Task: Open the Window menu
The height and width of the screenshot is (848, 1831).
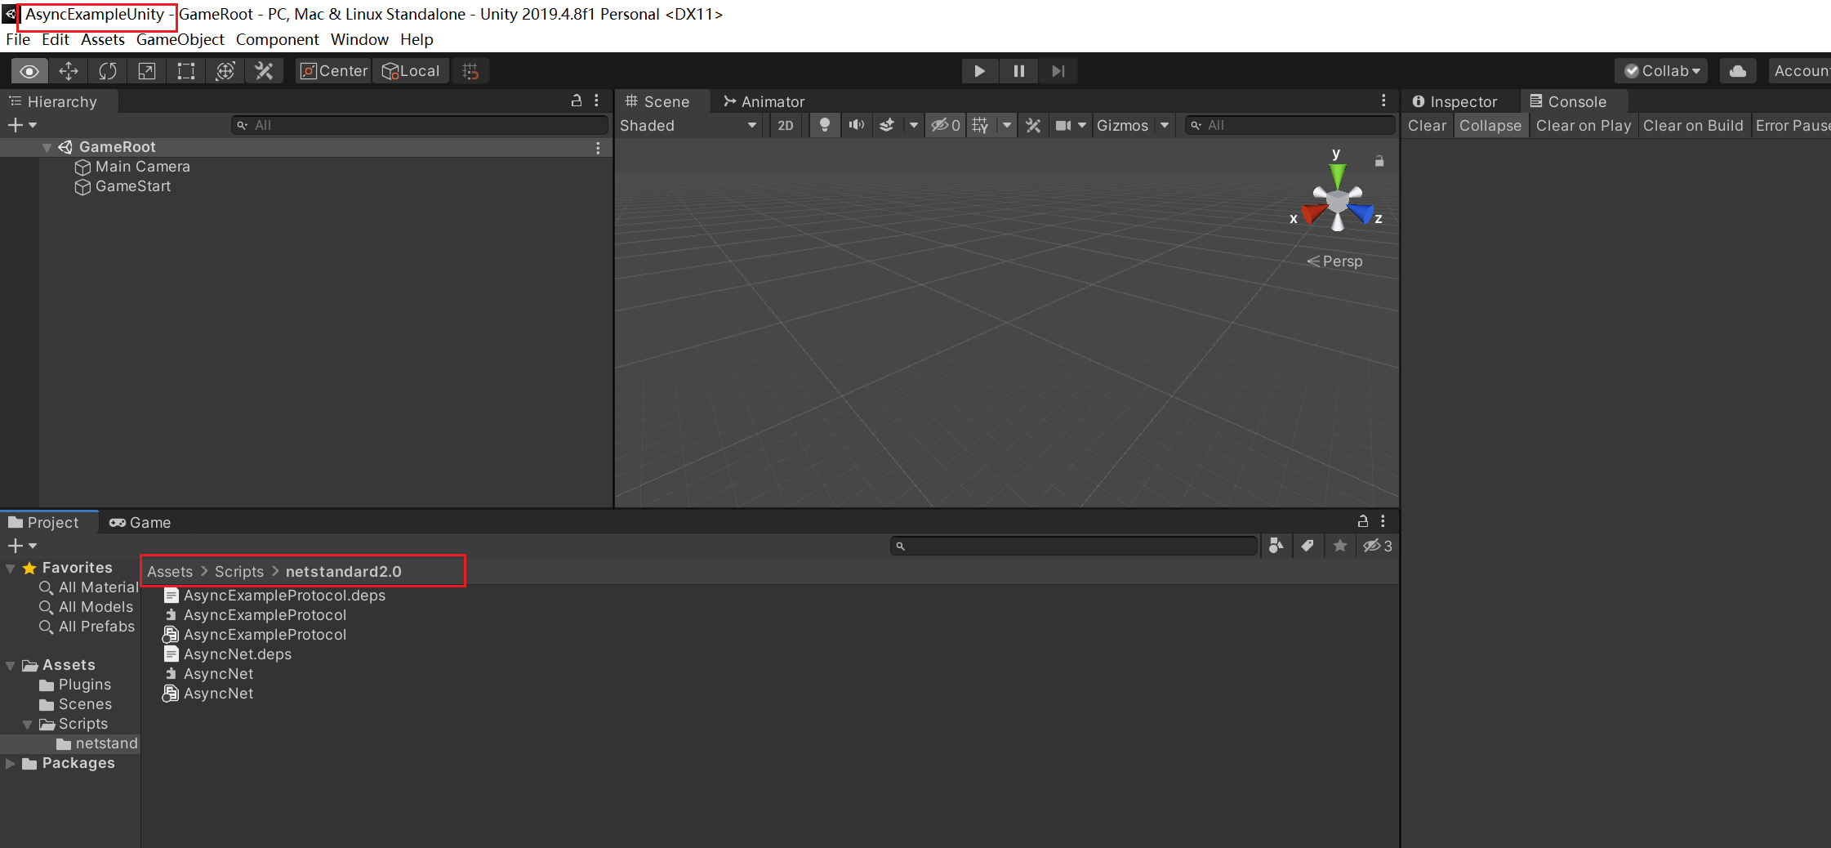Action: pos(359,39)
